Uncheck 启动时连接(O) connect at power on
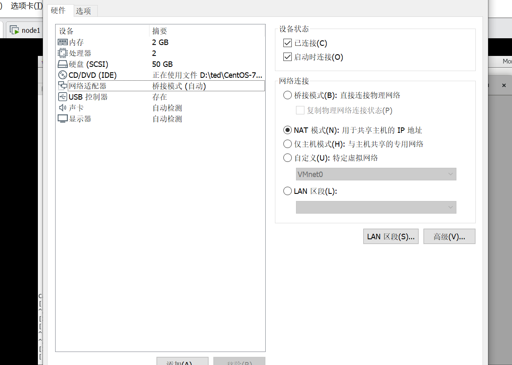Viewport: 512px width, 365px height. pyautogui.click(x=288, y=57)
